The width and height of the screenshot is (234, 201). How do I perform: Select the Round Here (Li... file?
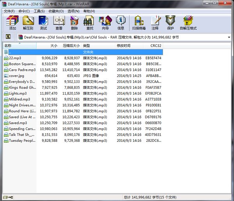tap(22, 111)
